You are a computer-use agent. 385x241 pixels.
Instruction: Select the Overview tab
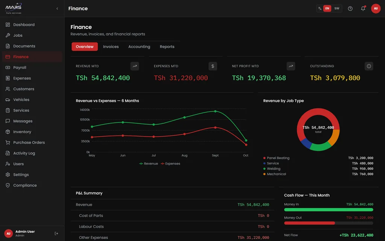[x=85, y=46]
